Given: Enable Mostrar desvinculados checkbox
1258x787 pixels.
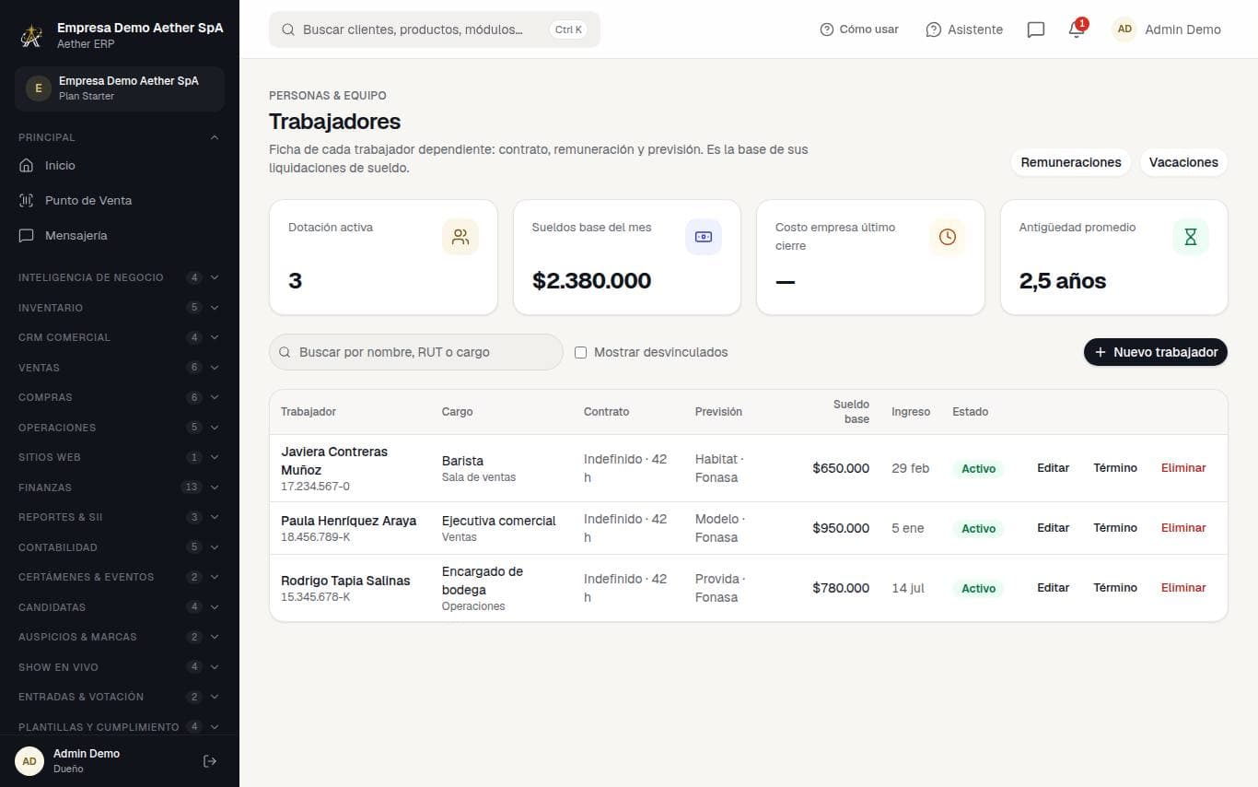Looking at the screenshot, I should (580, 352).
